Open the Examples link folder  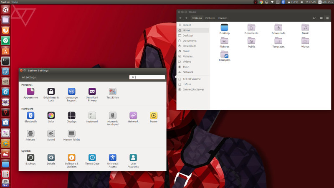(224, 56)
